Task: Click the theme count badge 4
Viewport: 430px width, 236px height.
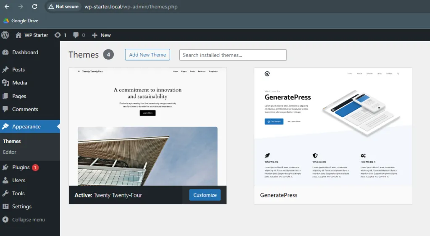Action: tap(108, 55)
